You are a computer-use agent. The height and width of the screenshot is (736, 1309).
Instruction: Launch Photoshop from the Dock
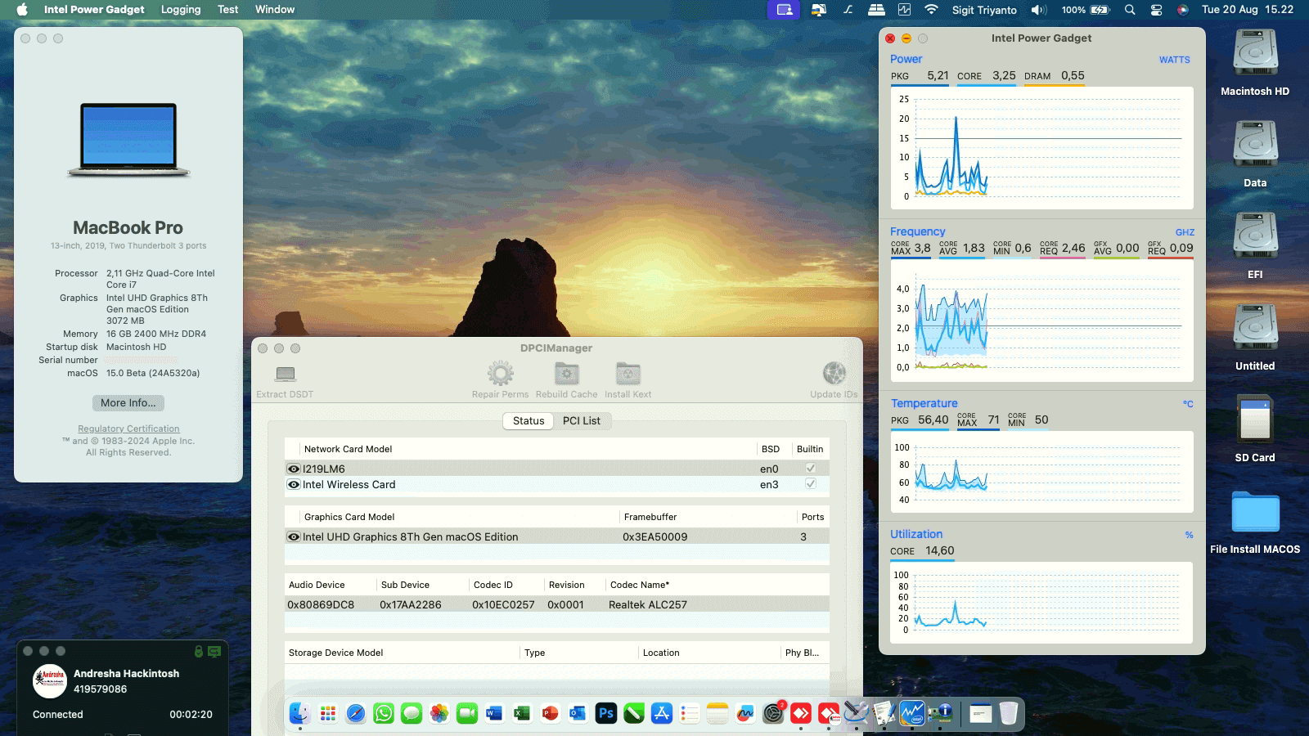606,713
